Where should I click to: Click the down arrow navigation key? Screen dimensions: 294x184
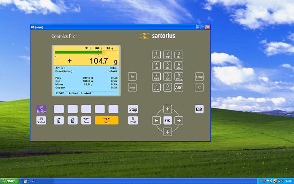click(x=168, y=132)
